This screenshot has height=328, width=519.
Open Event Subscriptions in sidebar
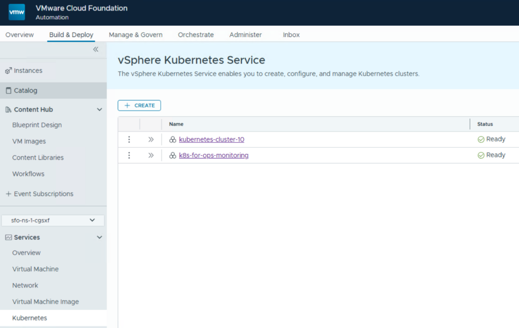point(43,194)
